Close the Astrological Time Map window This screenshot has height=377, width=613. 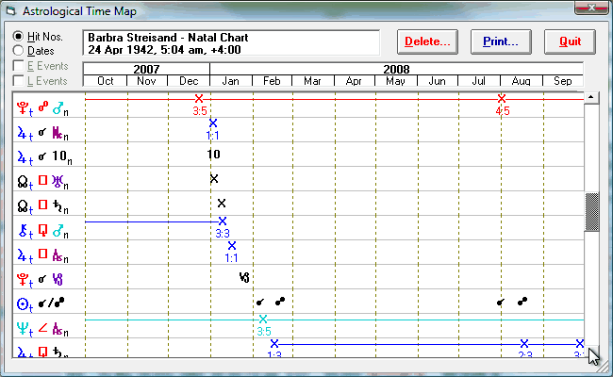591,8
